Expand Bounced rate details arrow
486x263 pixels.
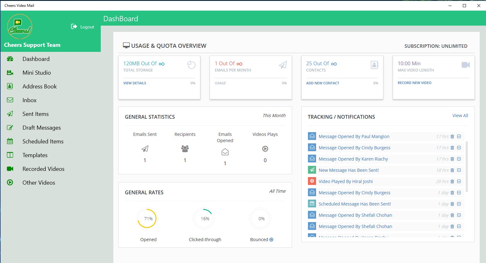(x=271, y=240)
